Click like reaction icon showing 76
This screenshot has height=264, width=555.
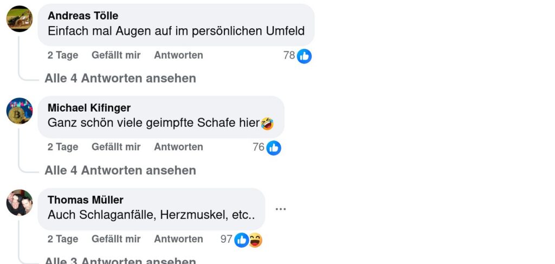point(274,147)
